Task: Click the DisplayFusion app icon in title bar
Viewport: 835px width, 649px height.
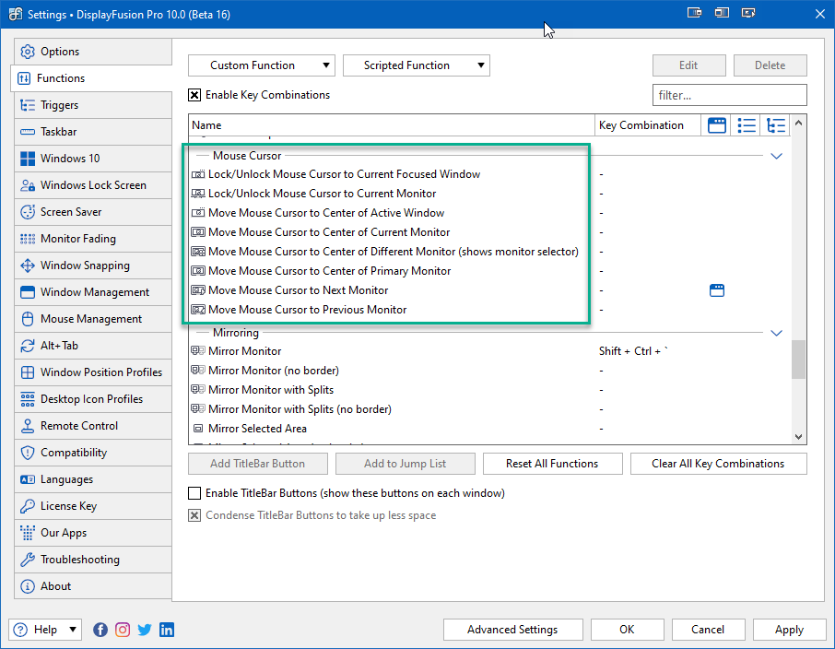Action: coord(16,14)
